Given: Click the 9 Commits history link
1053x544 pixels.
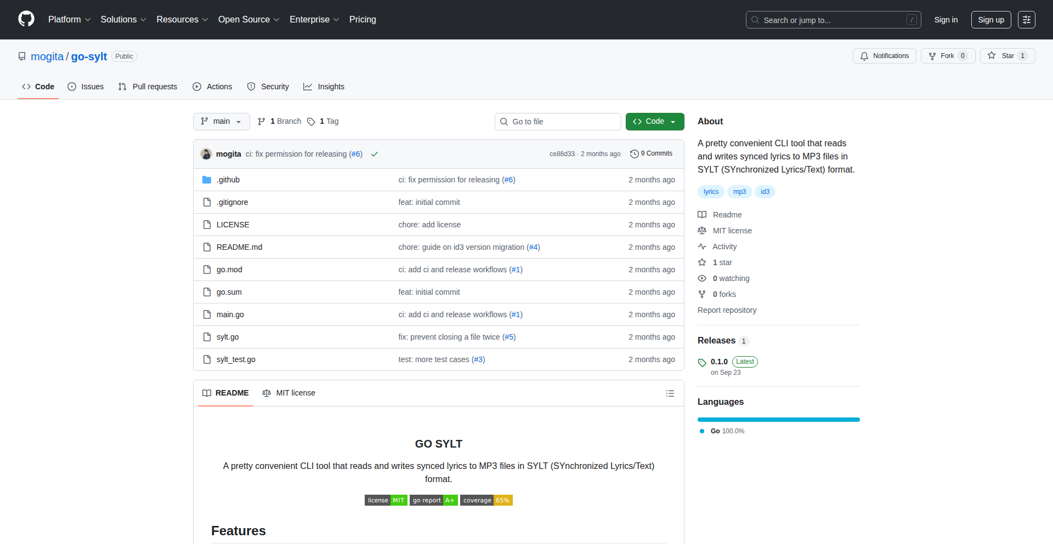Looking at the screenshot, I should point(651,154).
